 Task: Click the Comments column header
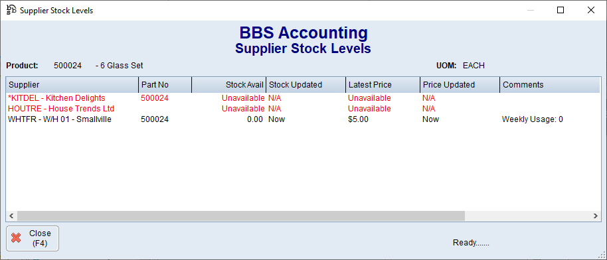(x=550, y=85)
